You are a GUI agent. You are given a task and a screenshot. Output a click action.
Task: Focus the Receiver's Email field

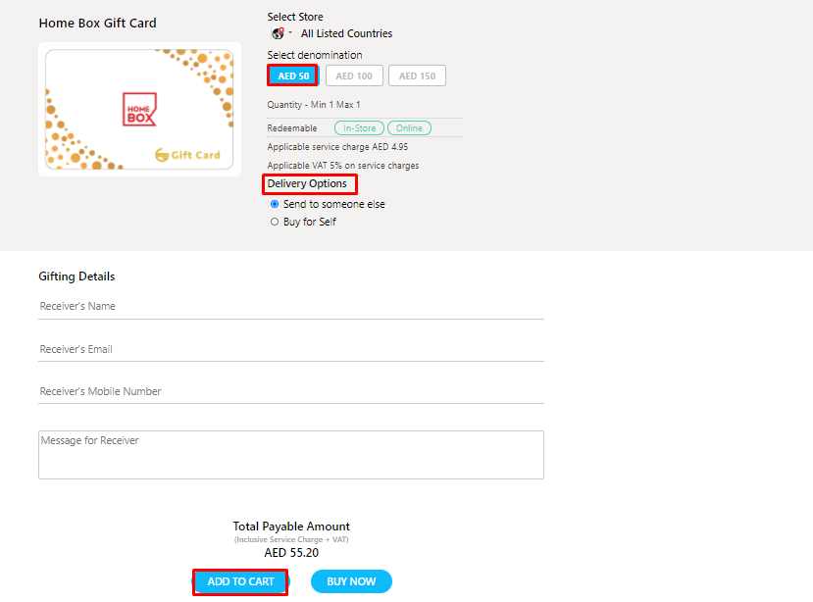pos(291,349)
